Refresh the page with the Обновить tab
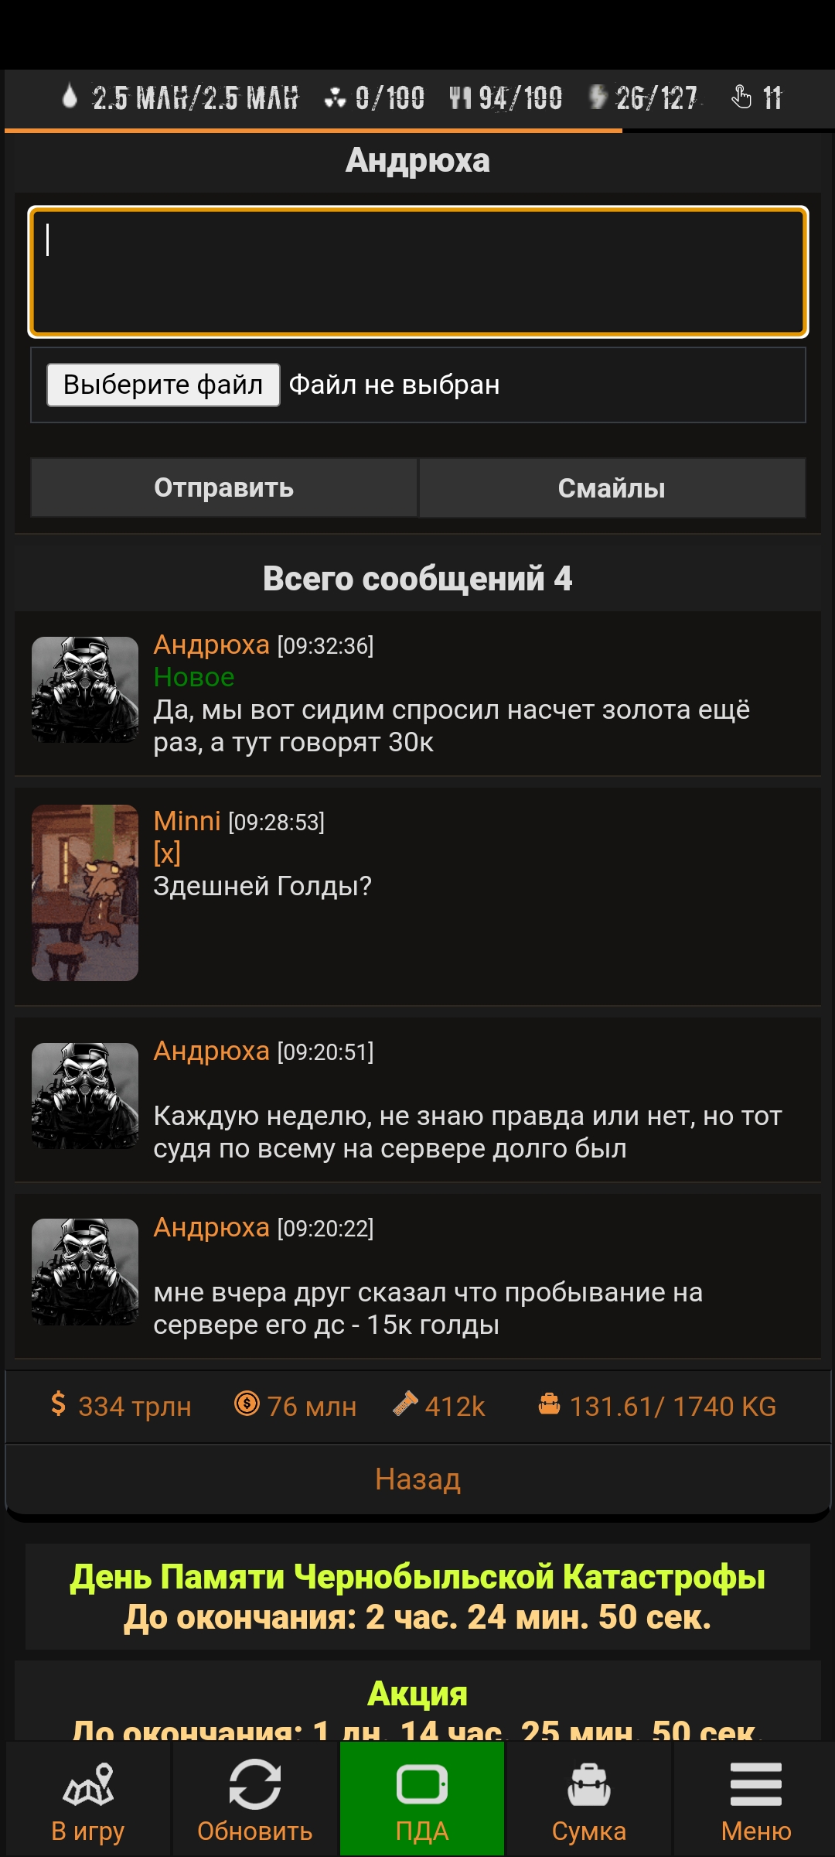This screenshot has width=835, height=1857. 254,1799
